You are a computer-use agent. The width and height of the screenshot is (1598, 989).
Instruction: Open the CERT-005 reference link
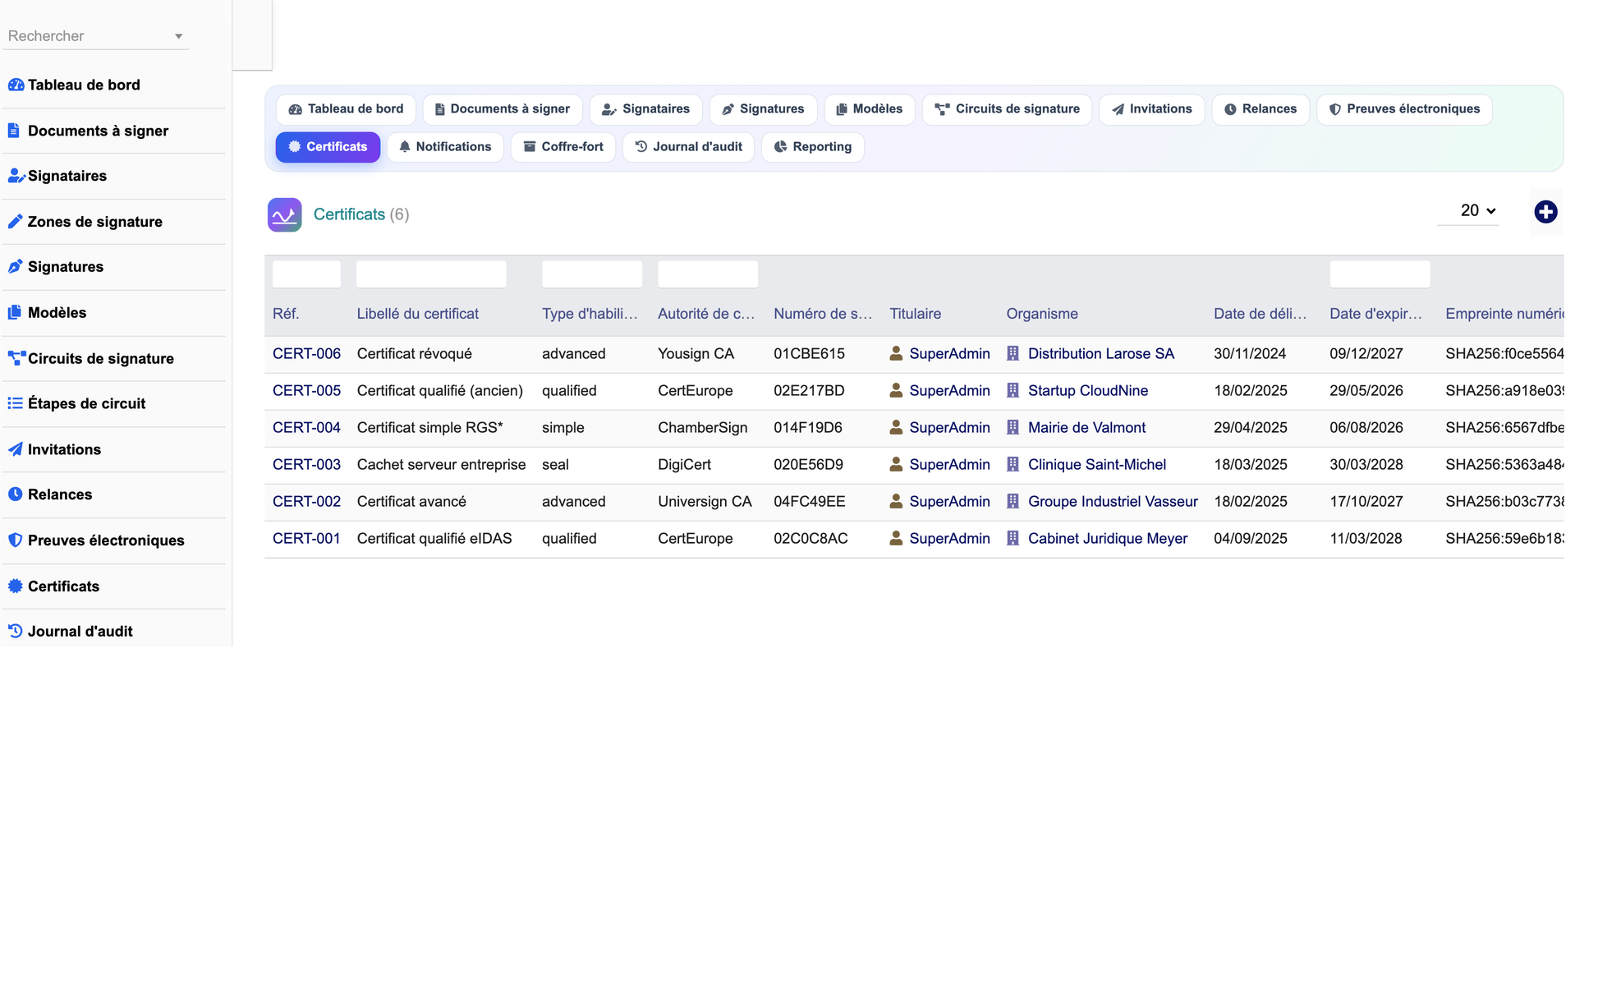click(x=306, y=390)
